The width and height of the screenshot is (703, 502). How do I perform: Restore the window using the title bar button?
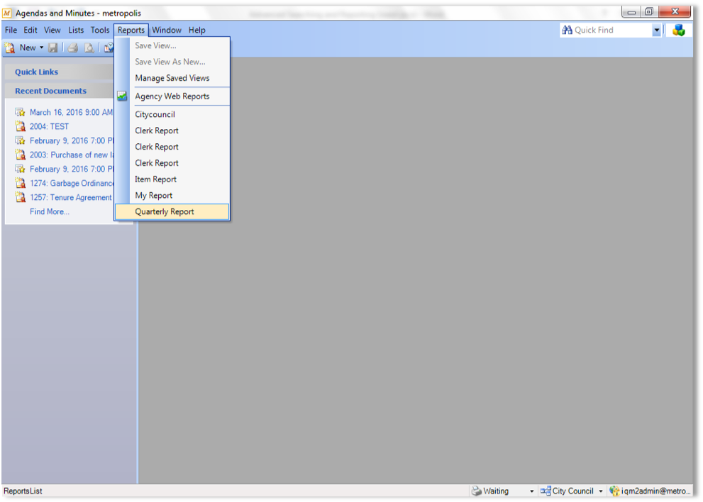coord(649,11)
